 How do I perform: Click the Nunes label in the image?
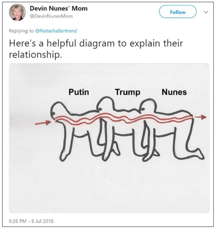click(x=174, y=92)
